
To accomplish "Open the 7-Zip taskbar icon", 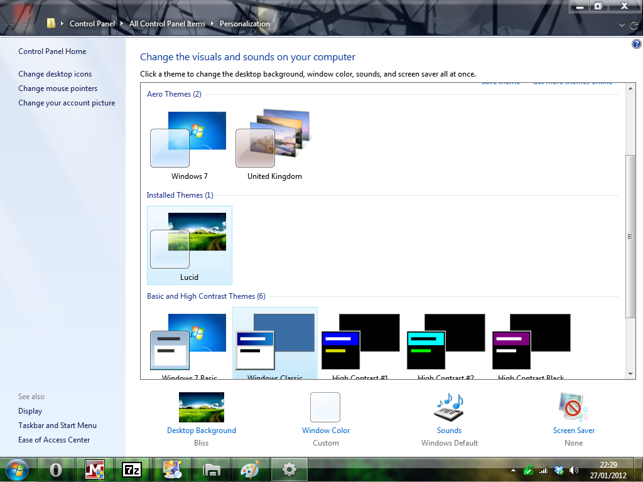I will (x=132, y=469).
